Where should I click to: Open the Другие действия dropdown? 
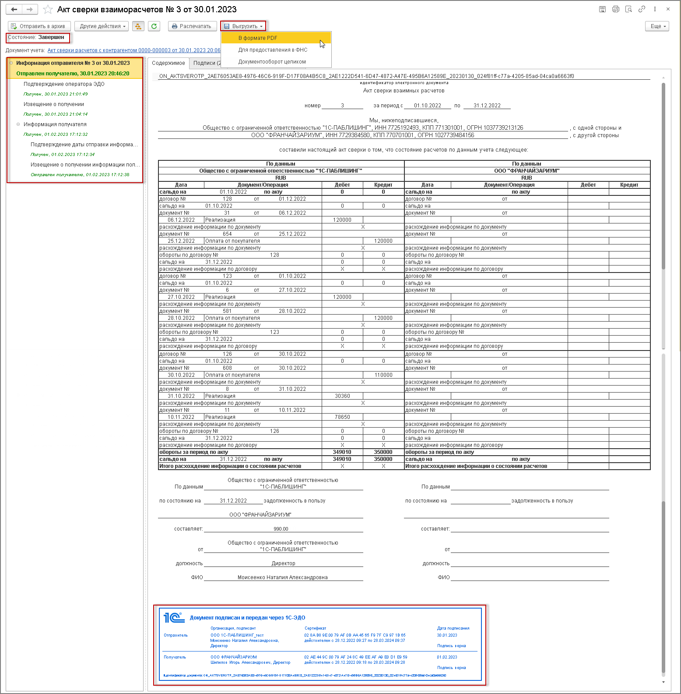(x=102, y=26)
